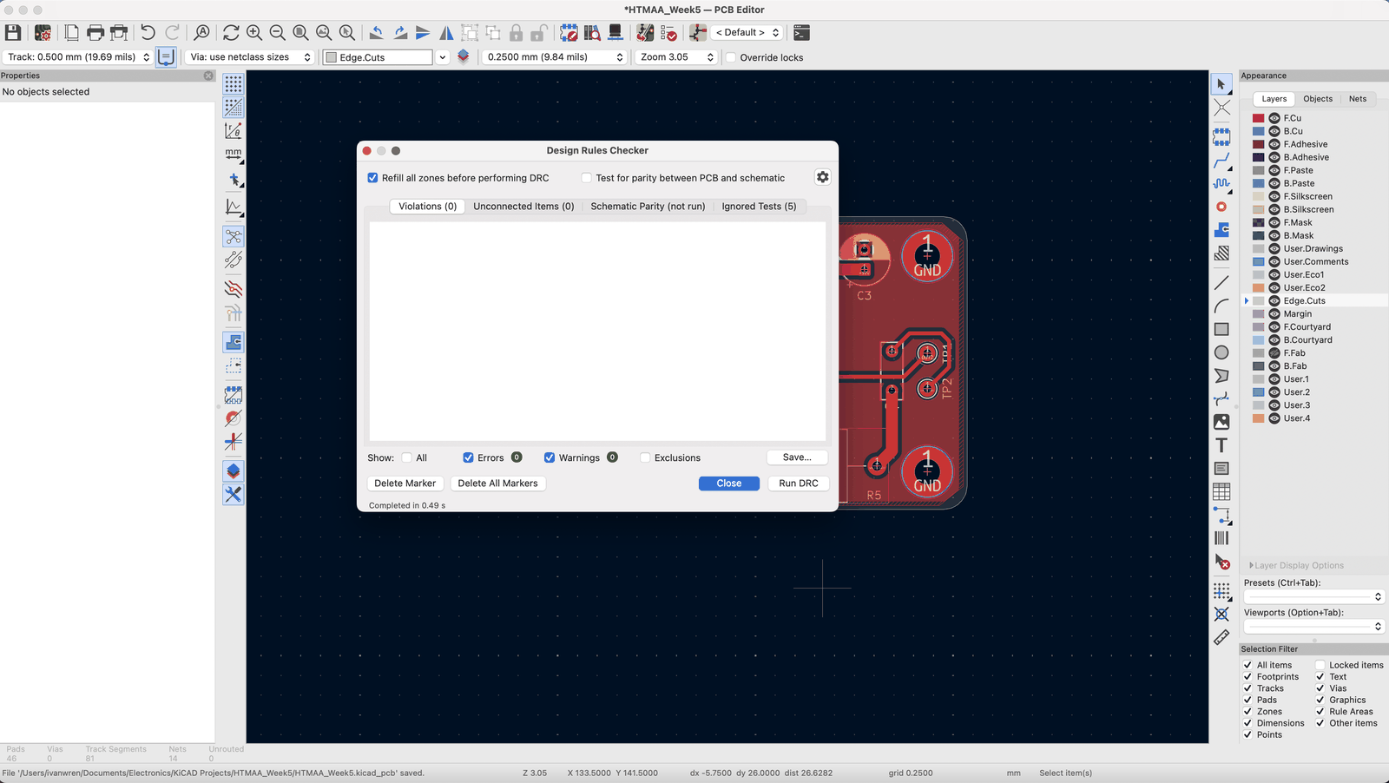The height and width of the screenshot is (783, 1389).
Task: Mirror the selected item horizontally
Action: (x=446, y=33)
